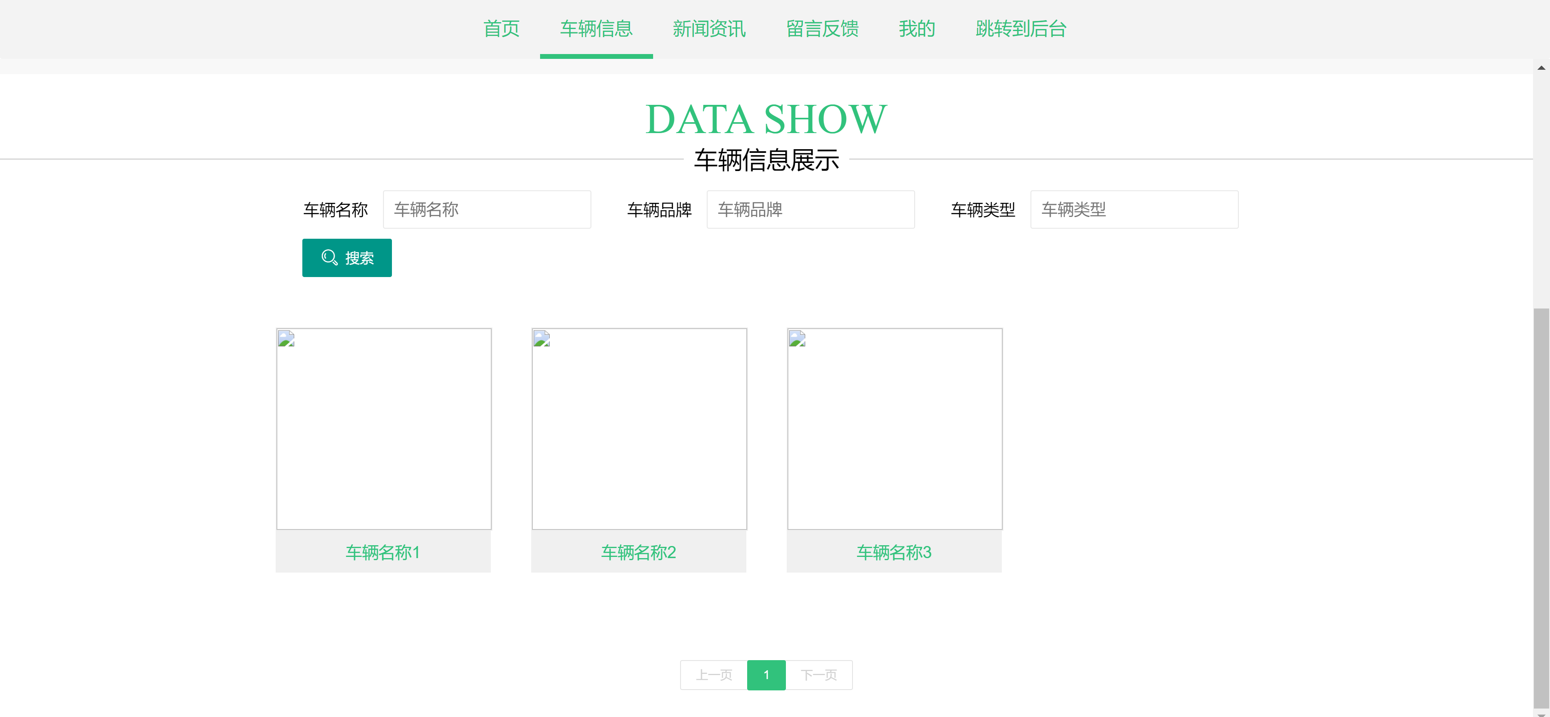1550x717 pixels.
Task: Focus the 车辆类型 input field
Action: [1134, 209]
